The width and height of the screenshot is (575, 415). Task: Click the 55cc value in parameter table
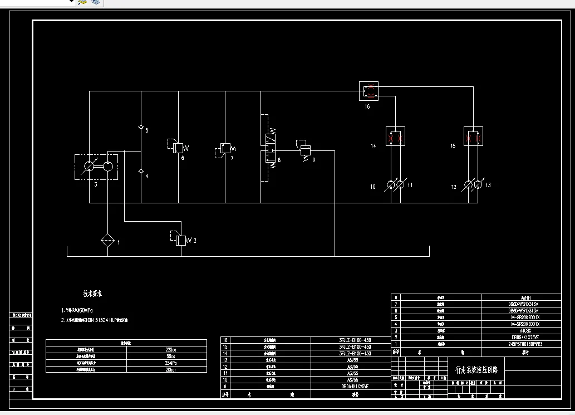(x=171, y=357)
